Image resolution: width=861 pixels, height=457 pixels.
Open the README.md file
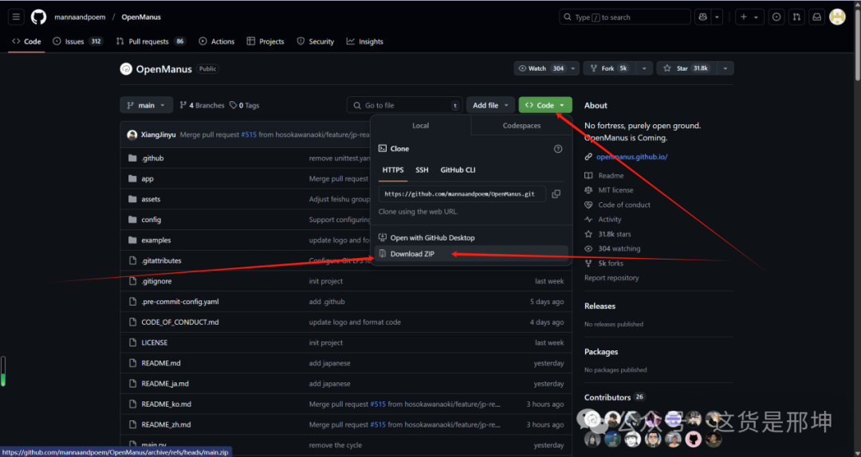coord(161,363)
